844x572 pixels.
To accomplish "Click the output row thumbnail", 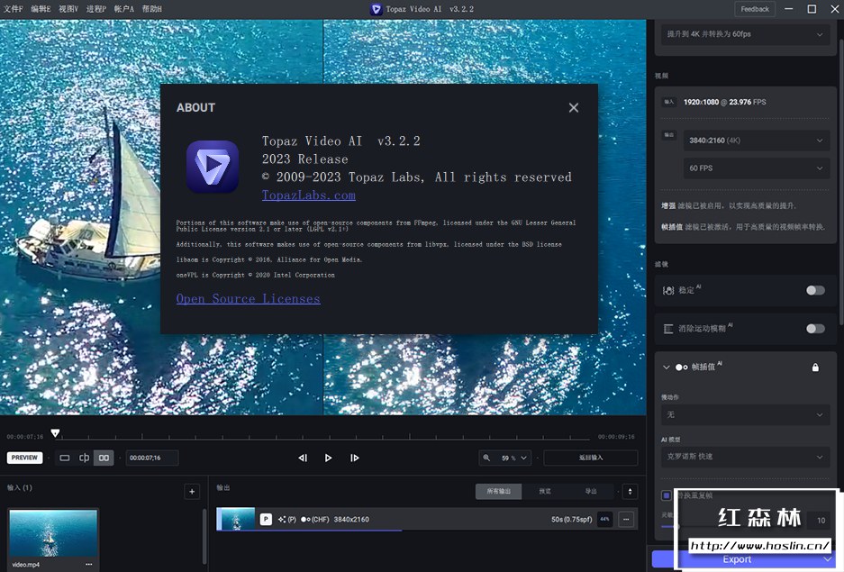I will click(236, 519).
